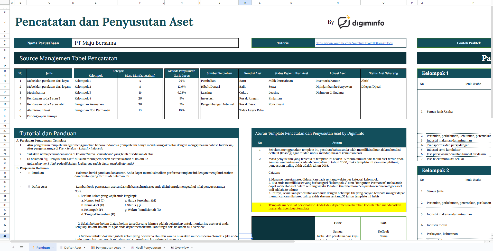Click the Tutorial header cell
The height and width of the screenshot is (251, 493).
[283, 43]
